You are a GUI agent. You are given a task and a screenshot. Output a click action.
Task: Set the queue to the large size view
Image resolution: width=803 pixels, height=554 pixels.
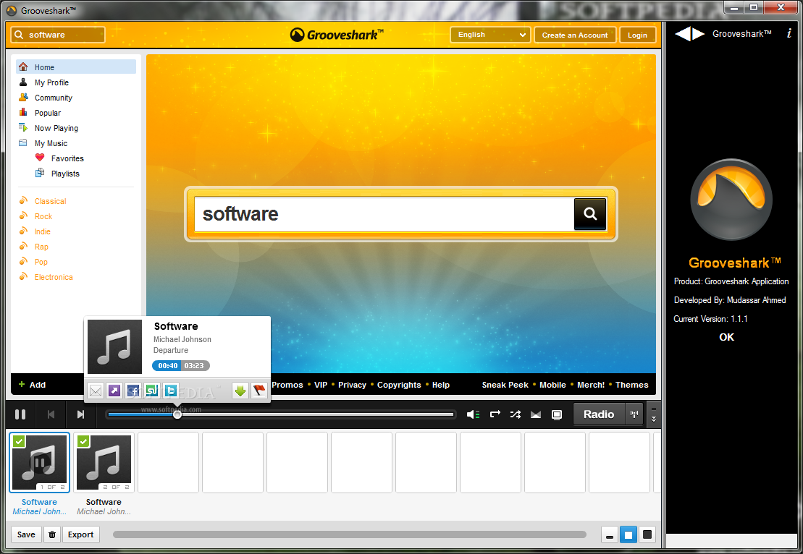click(x=647, y=535)
